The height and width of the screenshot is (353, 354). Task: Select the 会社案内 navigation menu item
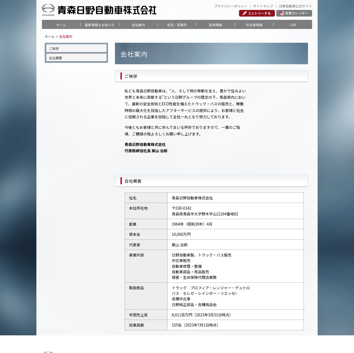(x=138, y=25)
